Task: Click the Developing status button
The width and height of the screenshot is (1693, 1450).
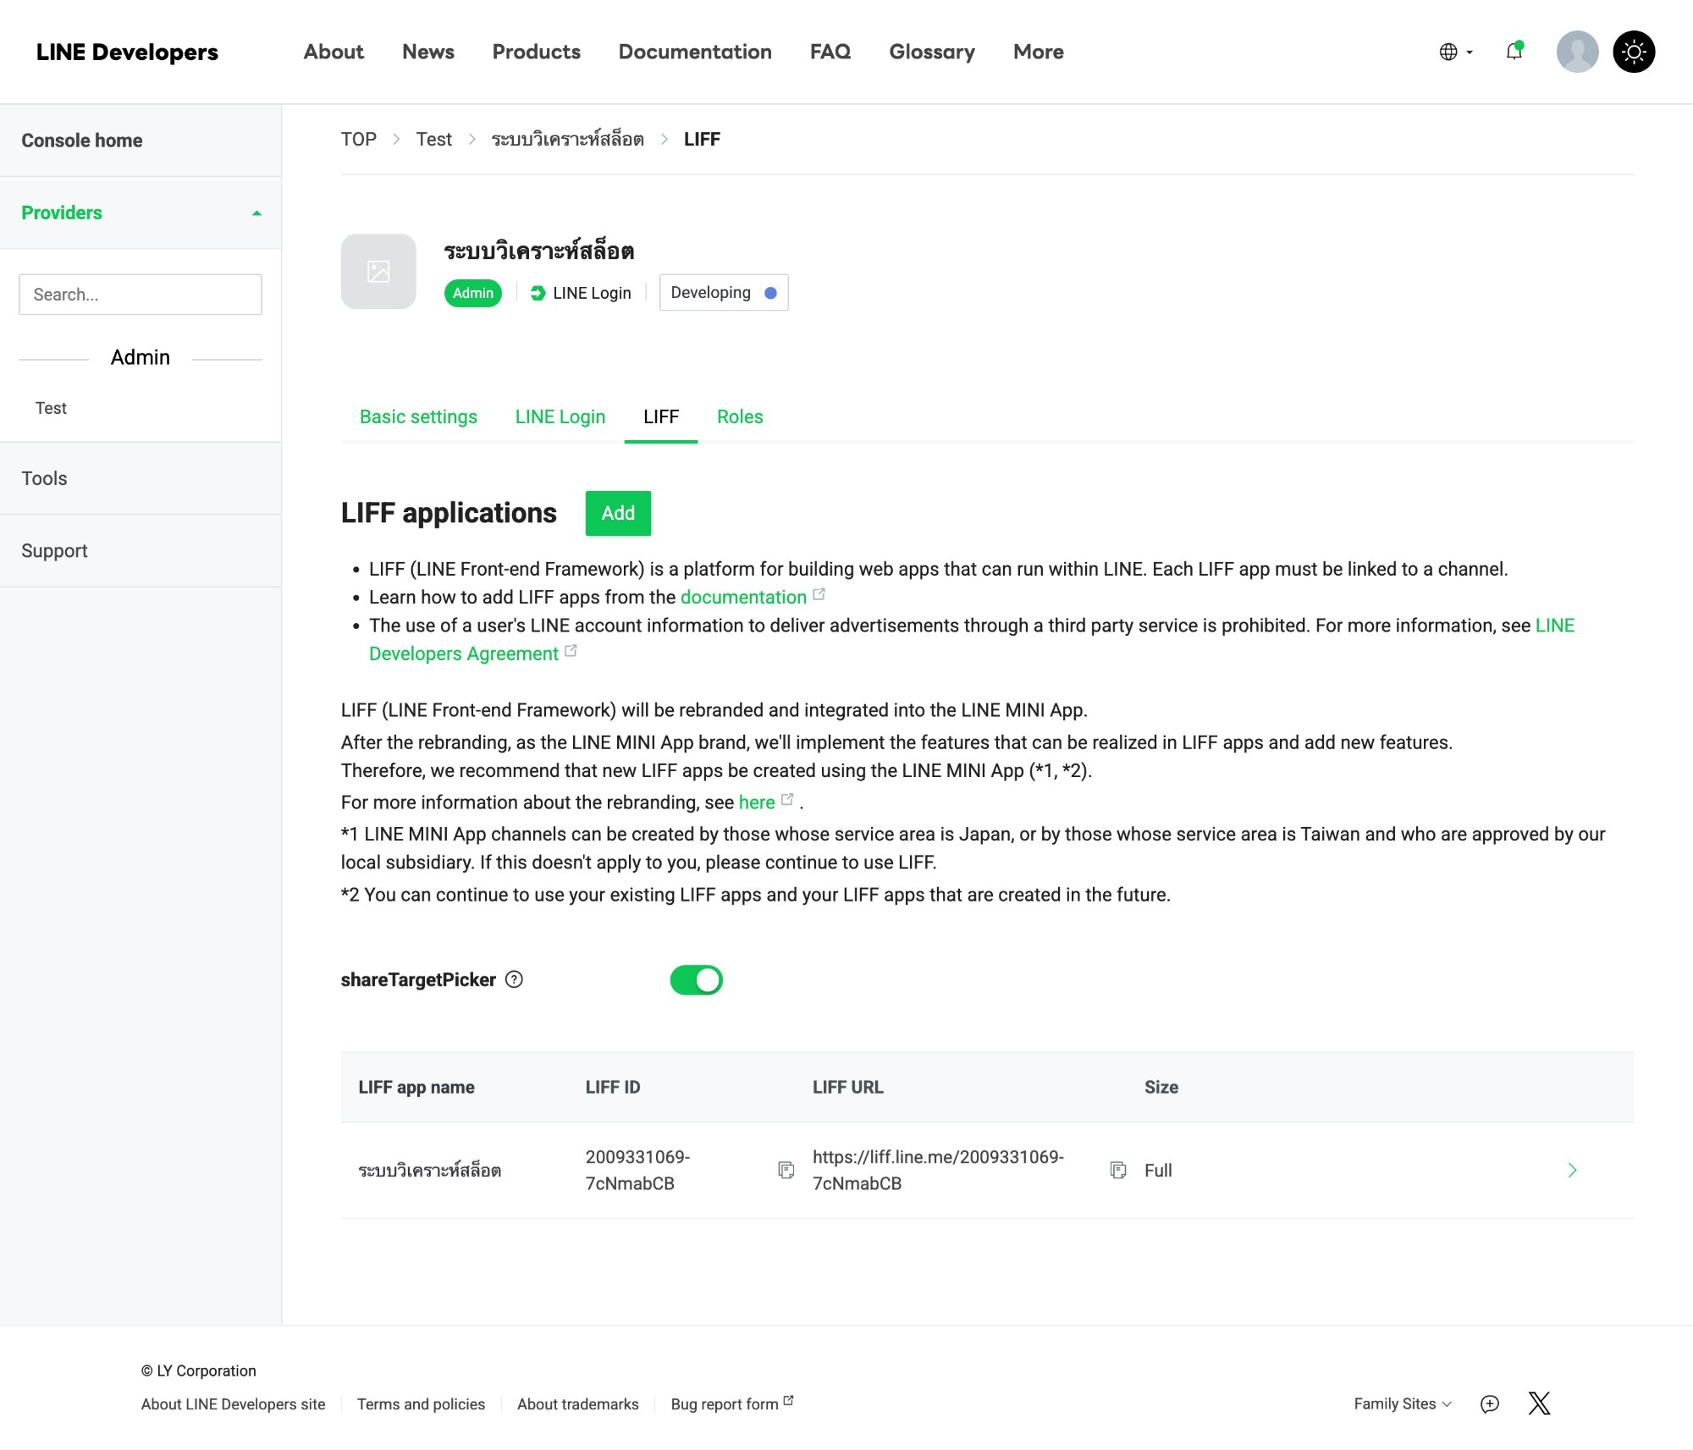Action: (723, 293)
